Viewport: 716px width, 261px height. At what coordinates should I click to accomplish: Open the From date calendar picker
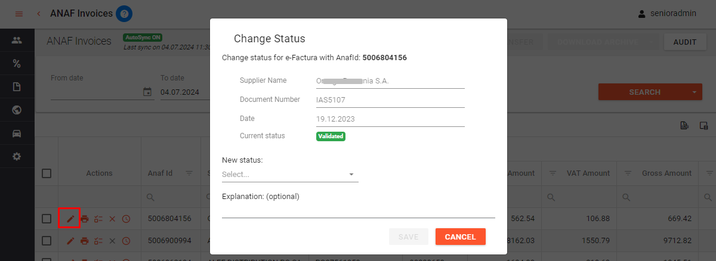(x=147, y=92)
